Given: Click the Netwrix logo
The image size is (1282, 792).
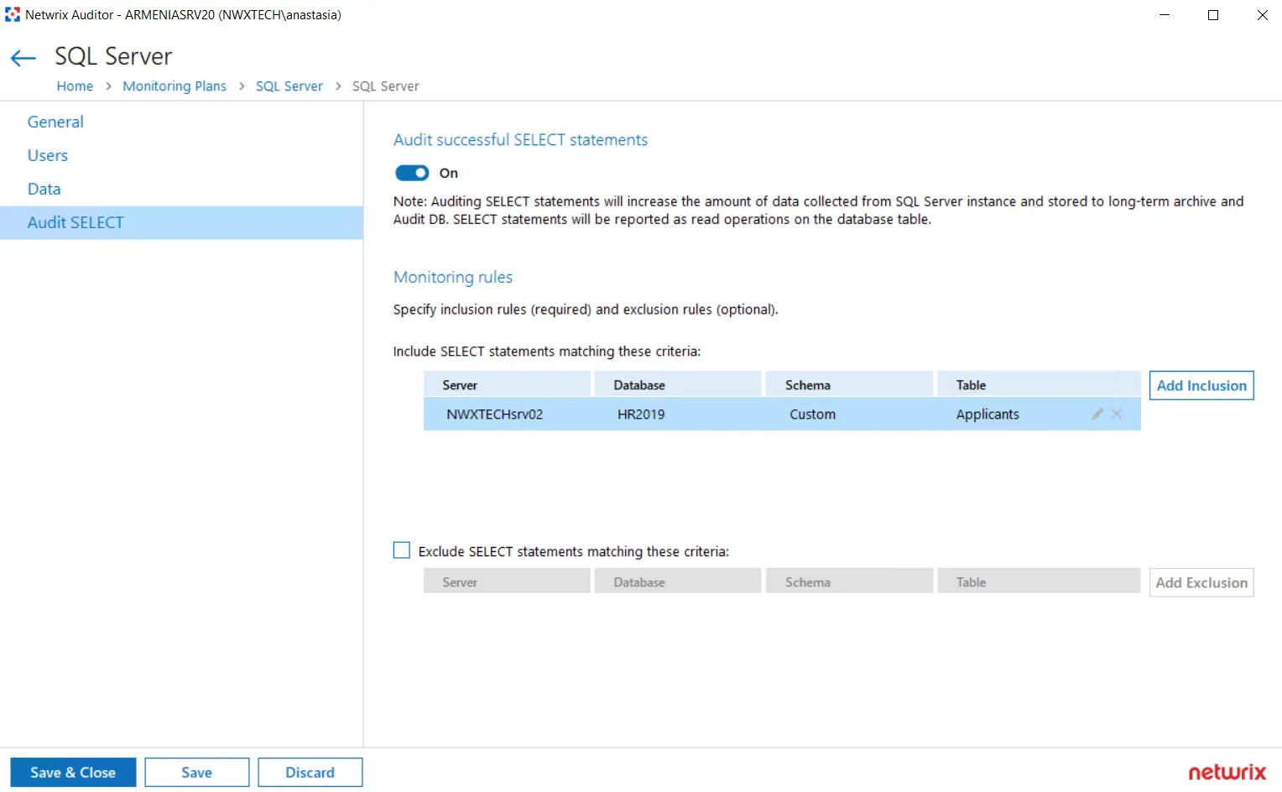Looking at the screenshot, I should pos(1227,772).
